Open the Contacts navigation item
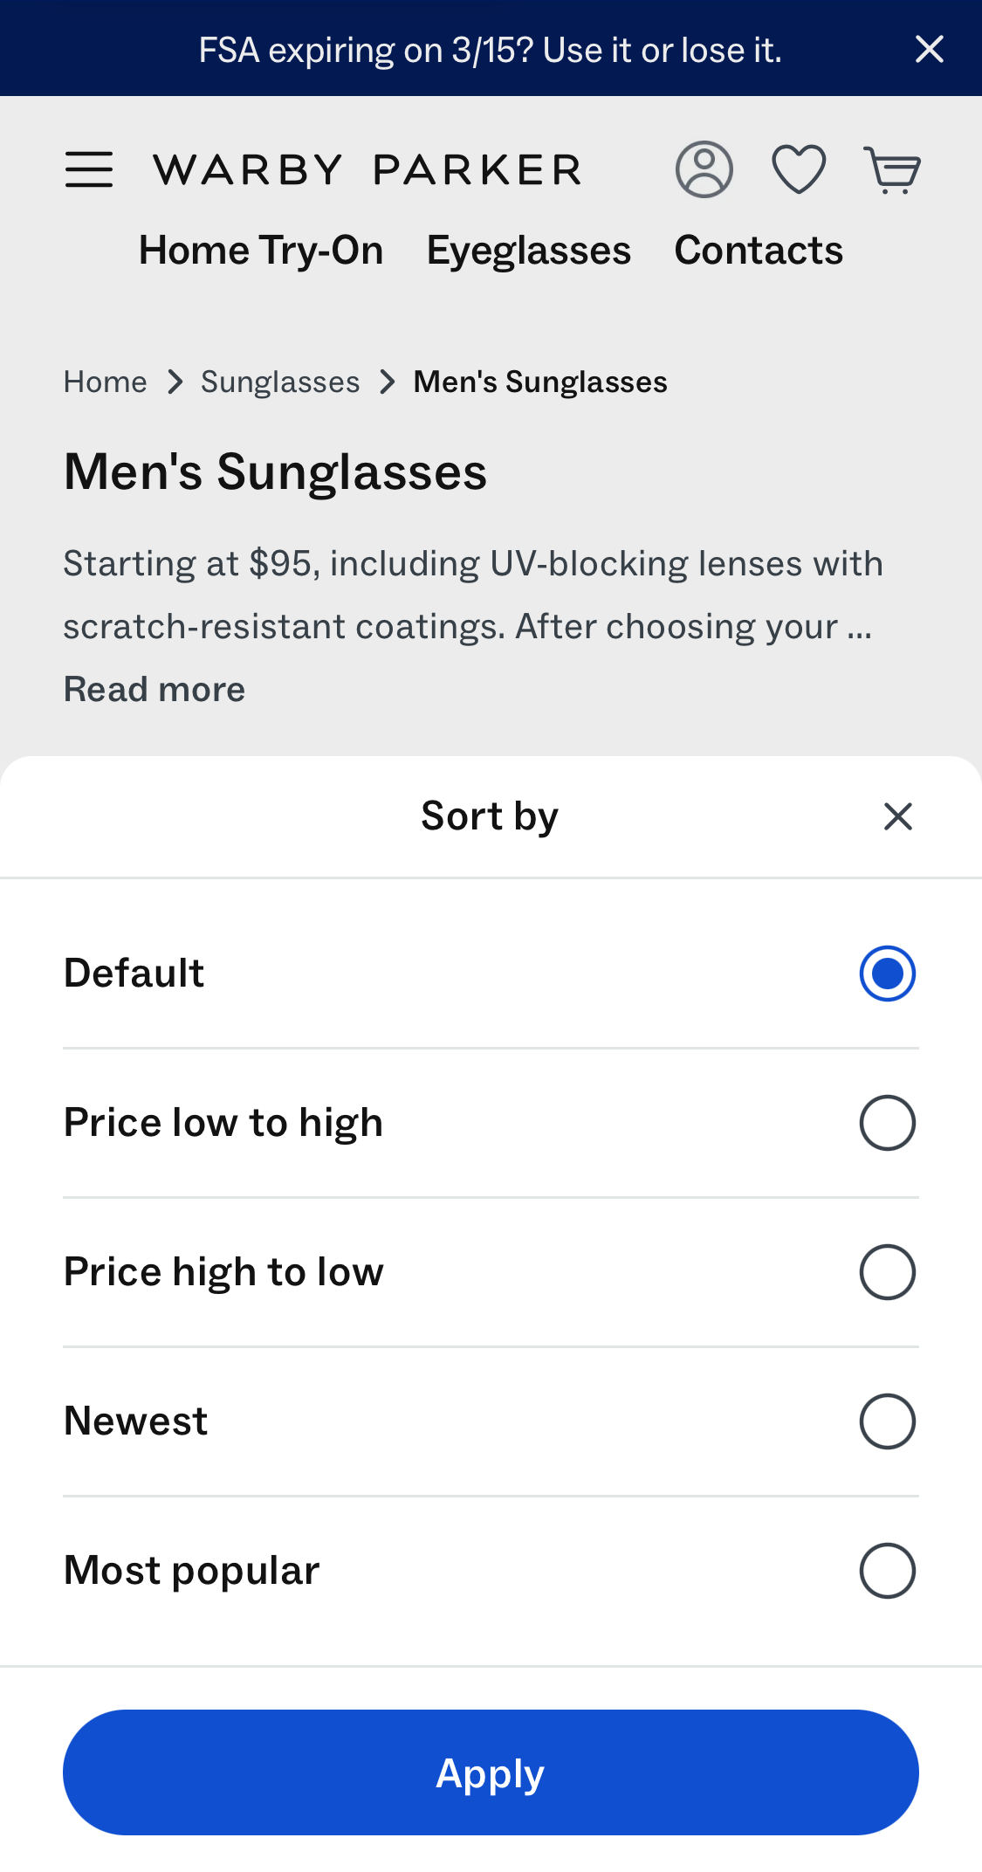Viewport: 982px width, 1872px height. coord(758,250)
